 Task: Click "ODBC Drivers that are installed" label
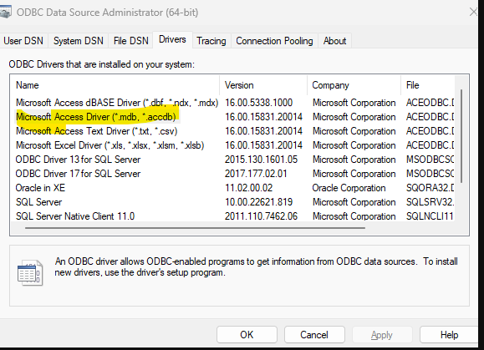[101, 64]
